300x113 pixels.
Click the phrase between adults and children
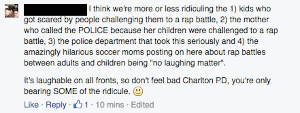[x=77, y=63]
